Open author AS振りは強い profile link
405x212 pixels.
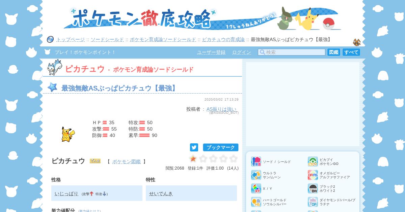pos(221,109)
